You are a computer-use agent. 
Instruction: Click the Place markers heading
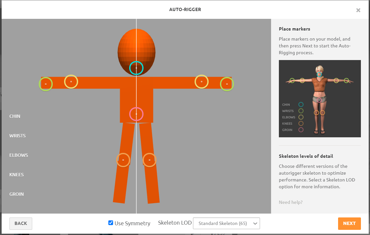(295, 29)
